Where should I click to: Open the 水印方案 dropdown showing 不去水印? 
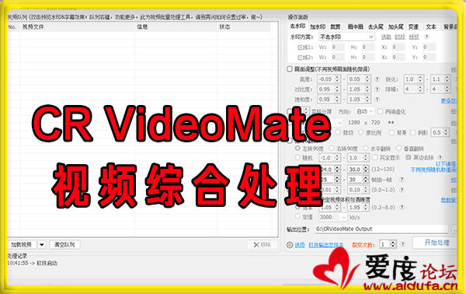346,37
